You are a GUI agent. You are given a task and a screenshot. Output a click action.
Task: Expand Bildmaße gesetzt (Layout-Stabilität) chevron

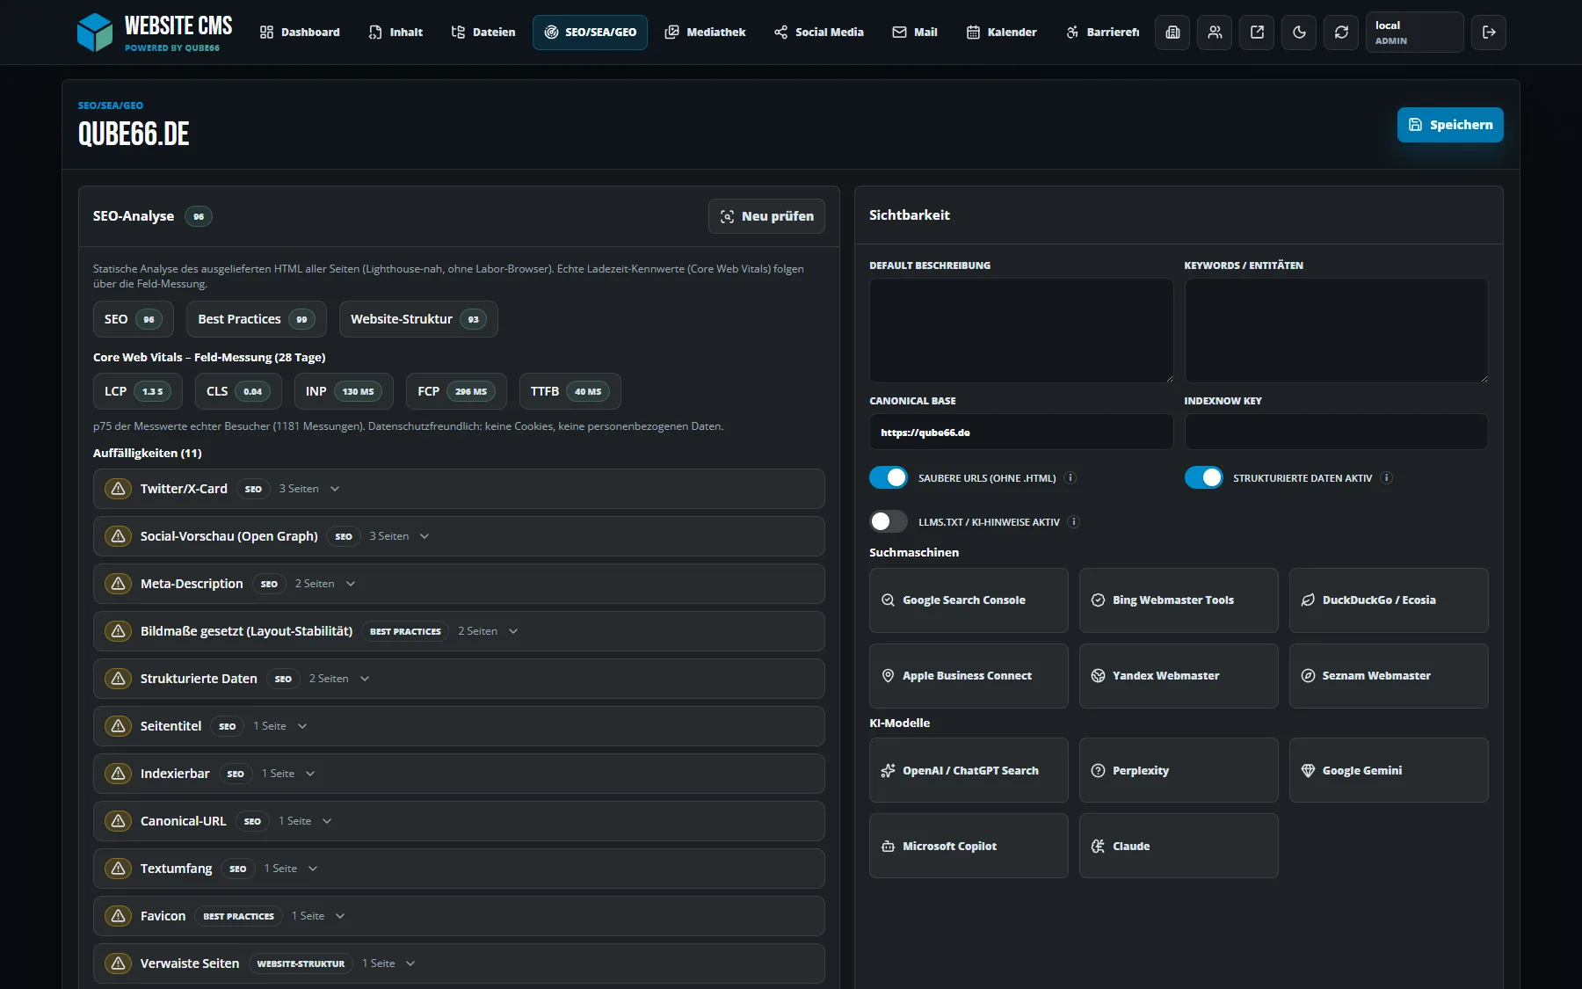(513, 631)
